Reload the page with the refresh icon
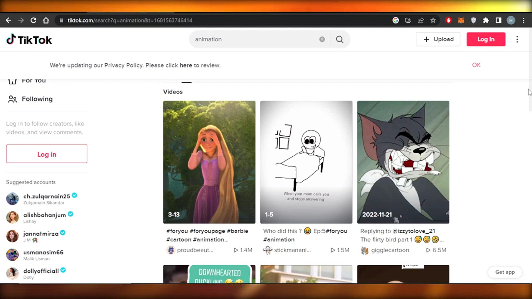 [34, 20]
